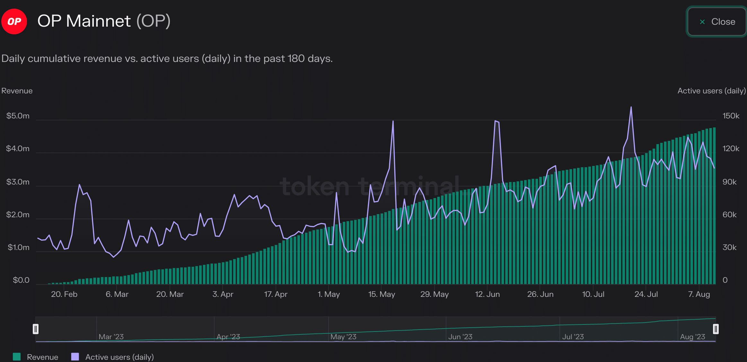Click the Mar '23 marker in the navigator
This screenshot has width=747, height=362.
(x=111, y=337)
